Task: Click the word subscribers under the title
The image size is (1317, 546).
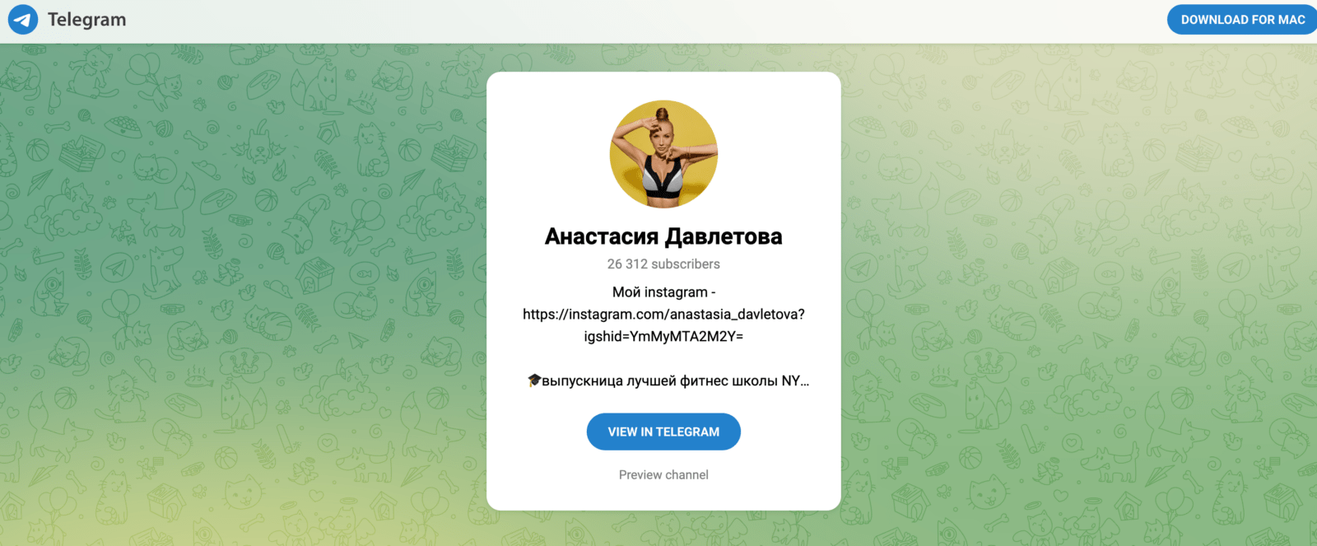Action: click(686, 264)
